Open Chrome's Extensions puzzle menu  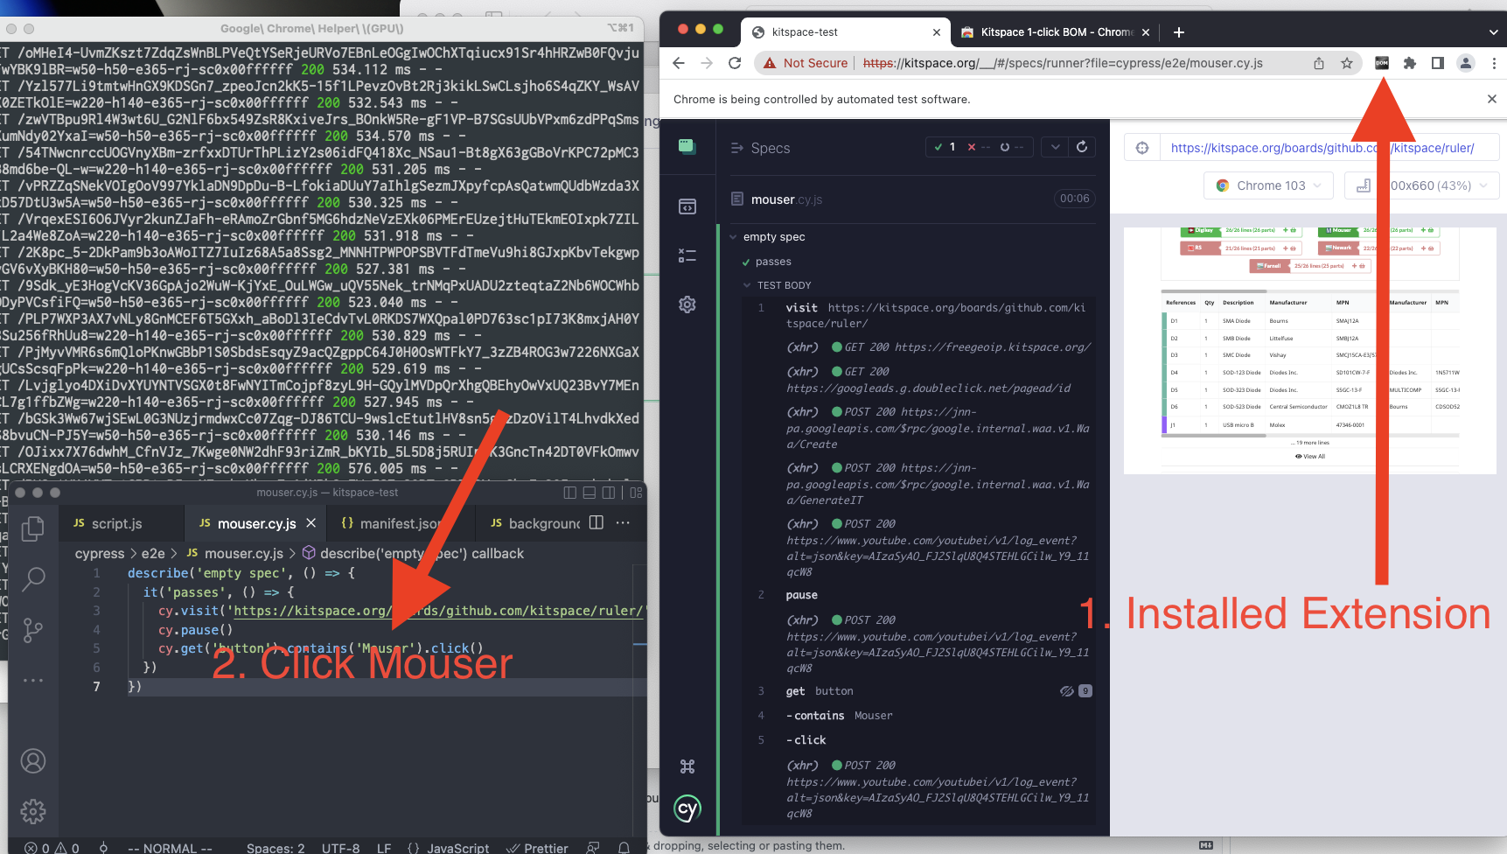click(x=1410, y=63)
